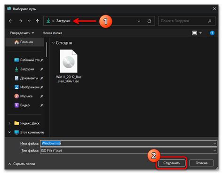Image resolution: width=223 pixels, height=174 pixels.
Task: Go forward with the right arrow button
Action: click(x=21, y=21)
